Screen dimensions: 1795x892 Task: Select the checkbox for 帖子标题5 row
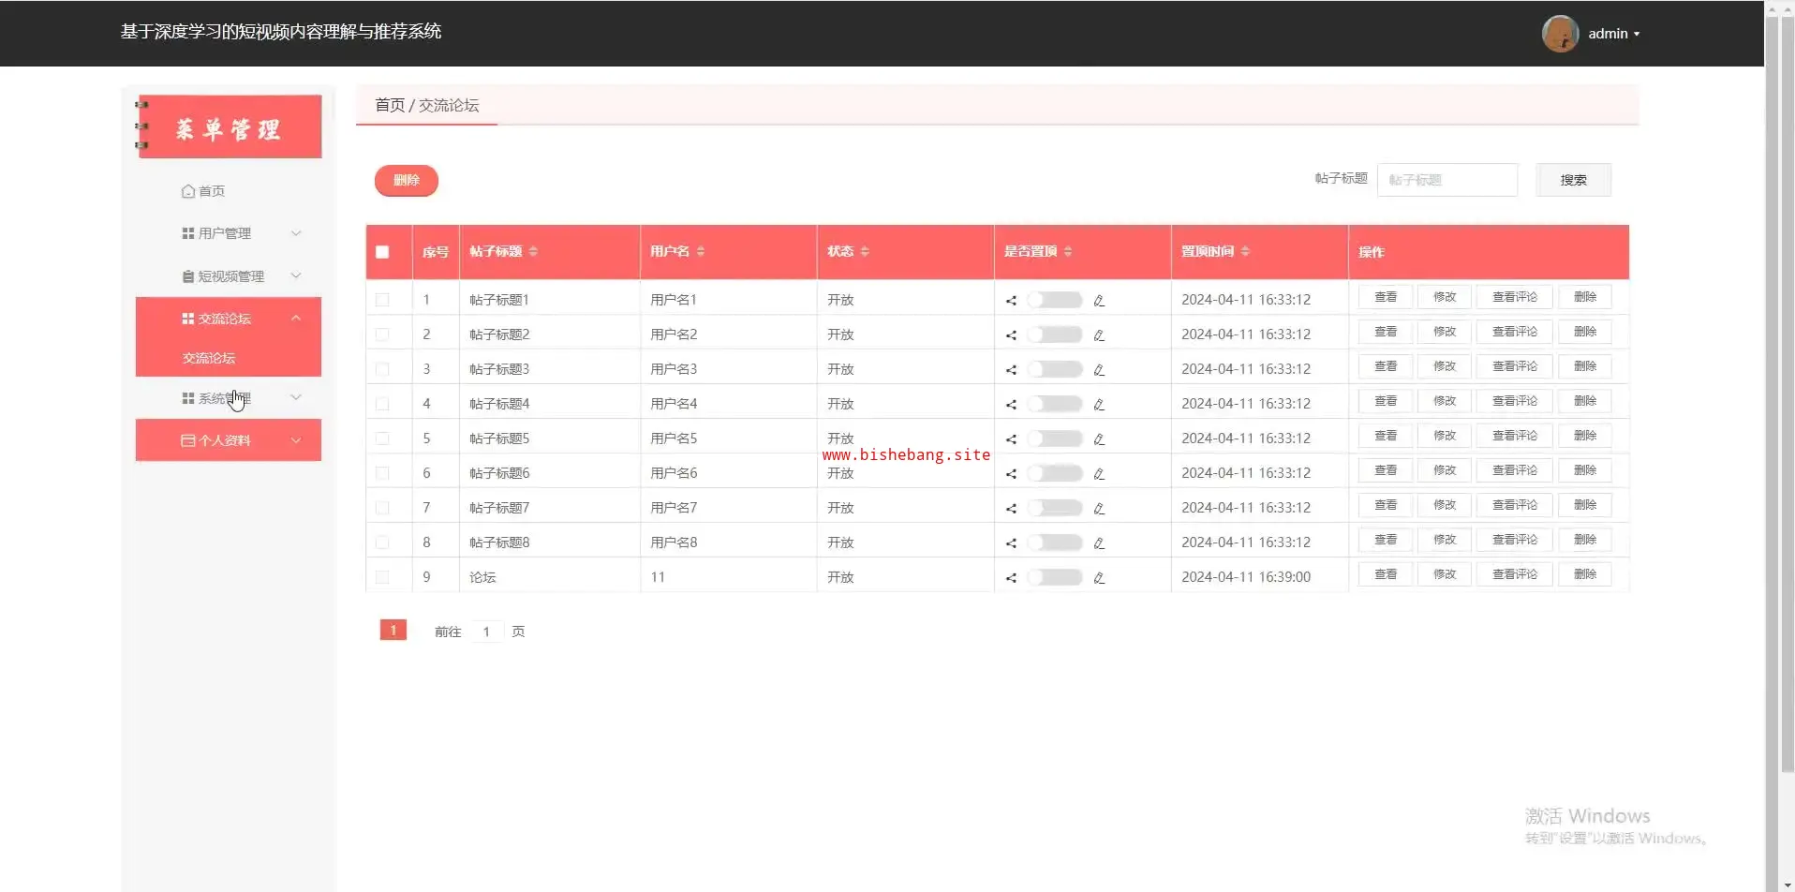pyautogui.click(x=382, y=439)
